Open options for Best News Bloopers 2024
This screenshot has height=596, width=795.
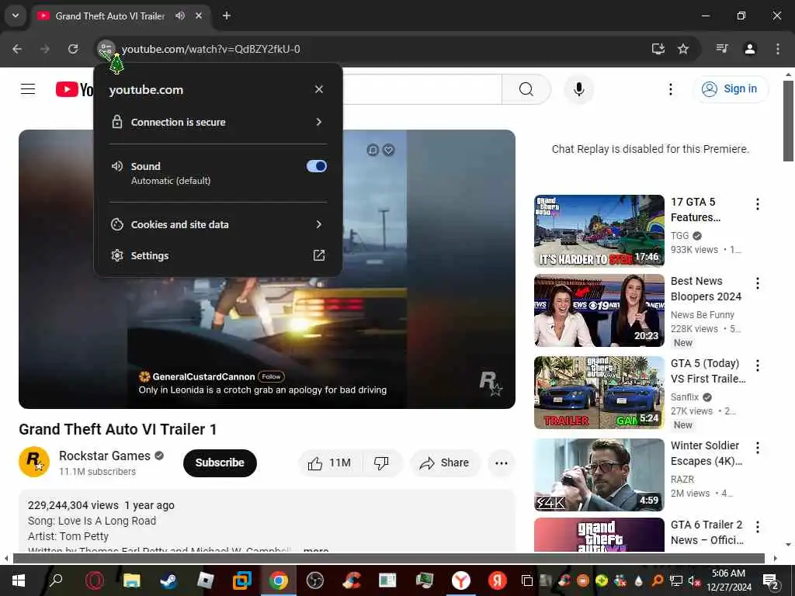758,283
